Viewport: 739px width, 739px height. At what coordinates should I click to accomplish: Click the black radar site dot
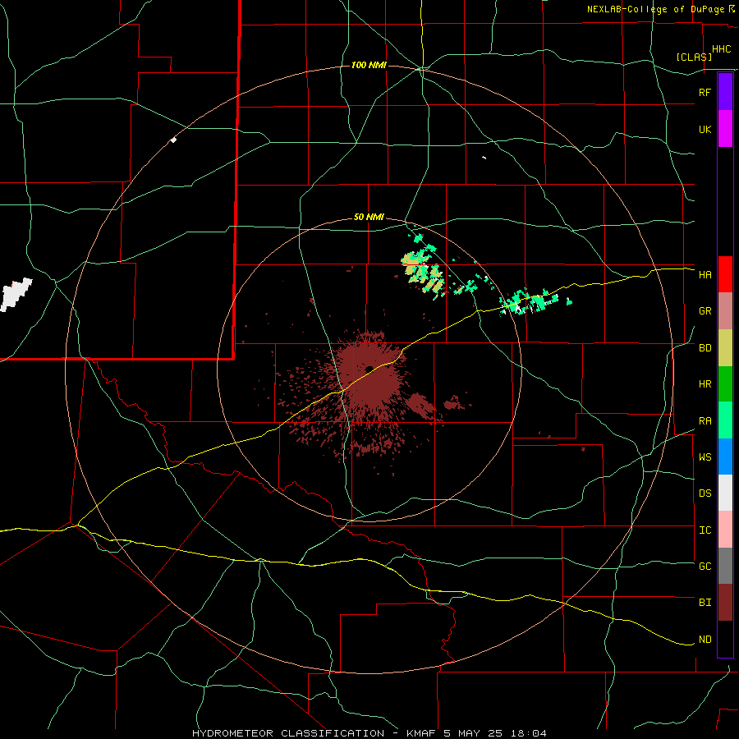pos(369,369)
